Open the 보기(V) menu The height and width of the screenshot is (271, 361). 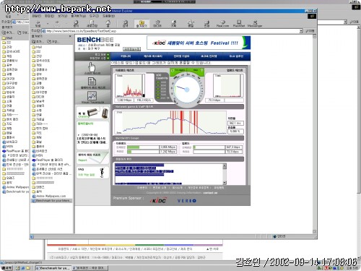(x=62, y=16)
